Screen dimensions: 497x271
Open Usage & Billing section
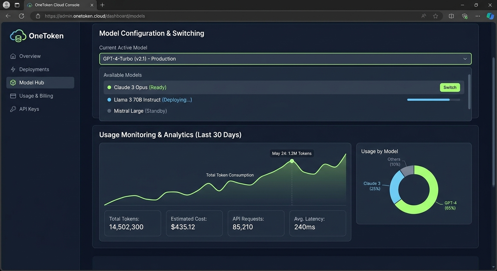coord(40,96)
